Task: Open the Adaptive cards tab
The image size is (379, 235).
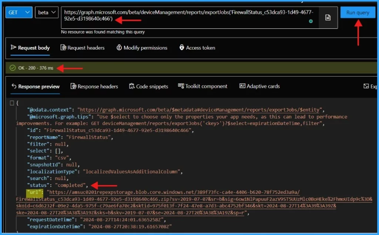Action: pyautogui.click(x=259, y=86)
